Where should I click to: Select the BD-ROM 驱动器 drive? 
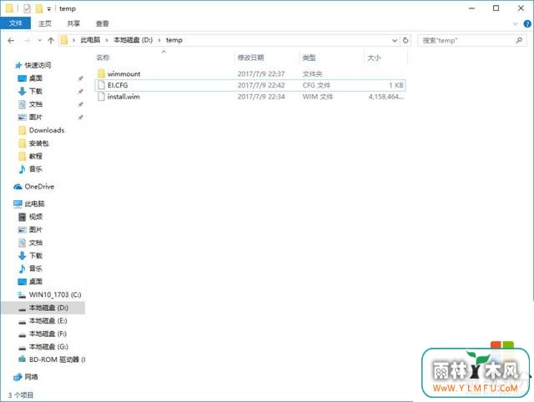click(x=57, y=359)
